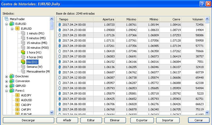The height and width of the screenshot is (125, 212).
Task: Click the Conversion group icon
Action: (12, 81)
